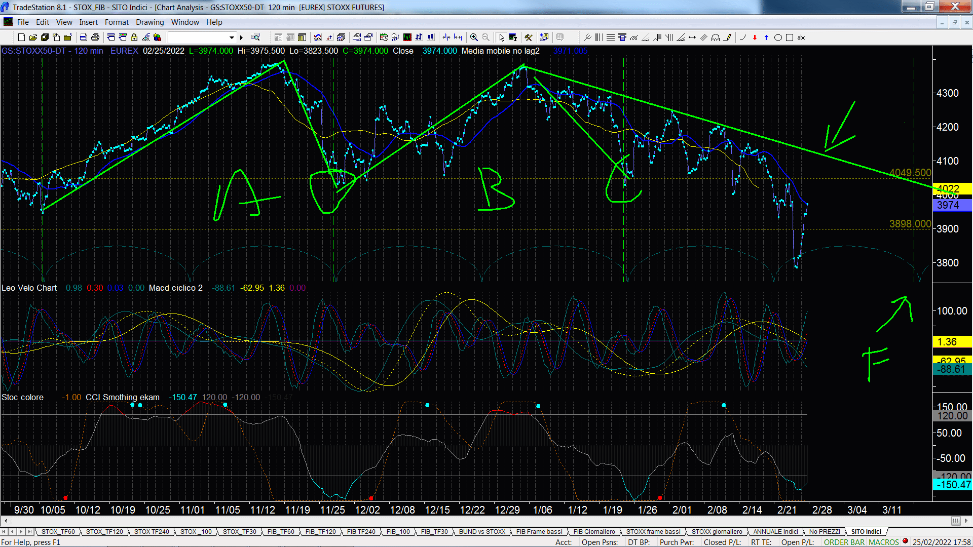Image resolution: width=973 pixels, height=547 pixels.
Task: Switch to the STOX_TF60 tab
Action: tap(58, 531)
